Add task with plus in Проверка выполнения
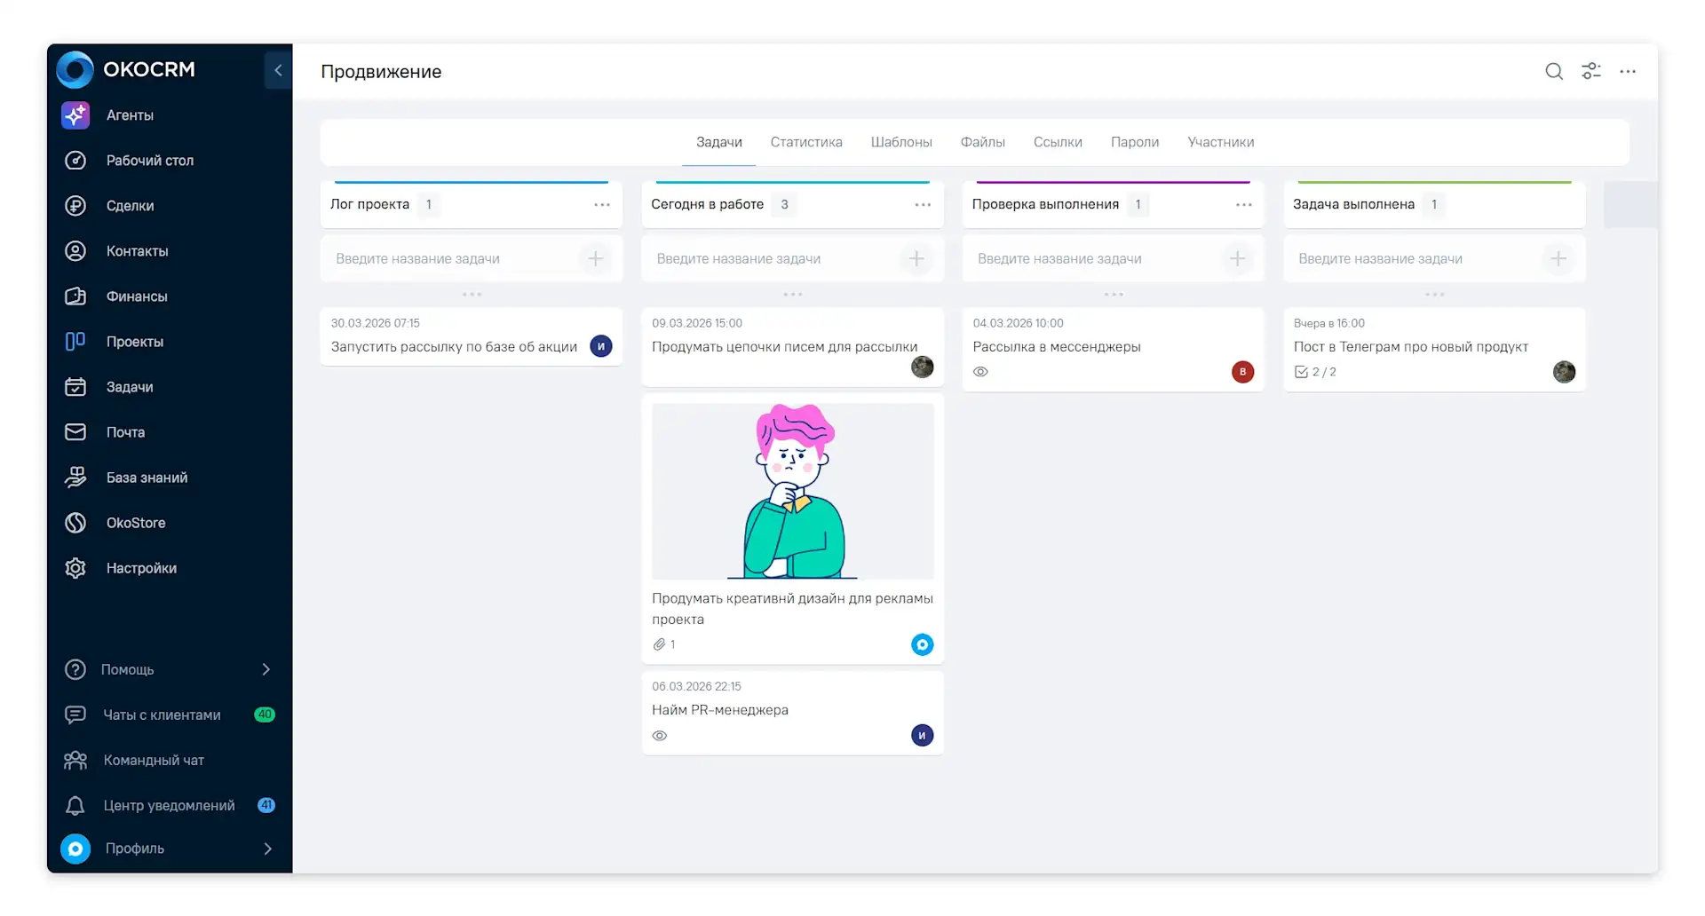 pyautogui.click(x=1238, y=259)
